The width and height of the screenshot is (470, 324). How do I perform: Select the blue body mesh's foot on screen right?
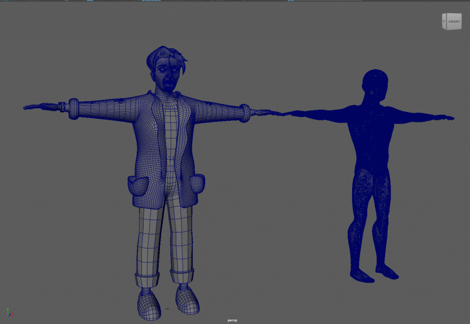(386, 272)
